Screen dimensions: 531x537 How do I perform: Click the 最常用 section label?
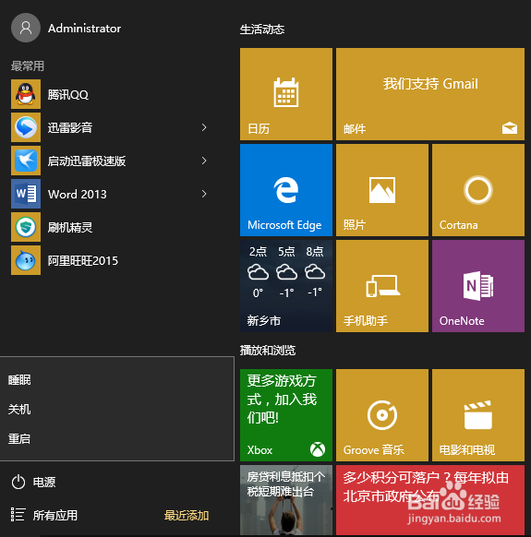tap(28, 66)
